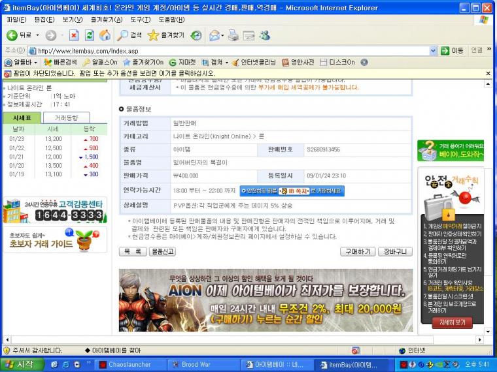Click the IE Forward arrow button
Image resolution: width=497 pixels, height=372 pixels.
point(51,35)
